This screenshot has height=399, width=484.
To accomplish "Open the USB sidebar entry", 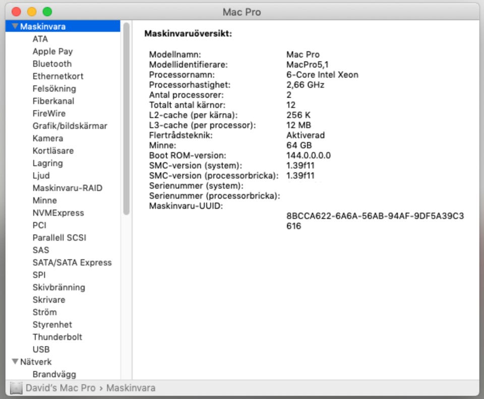I will [41, 349].
